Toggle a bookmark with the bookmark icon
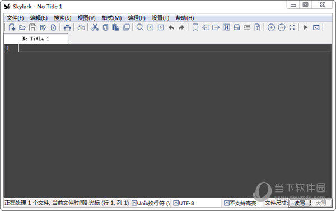This screenshot has width=336, height=211. [x=195, y=27]
